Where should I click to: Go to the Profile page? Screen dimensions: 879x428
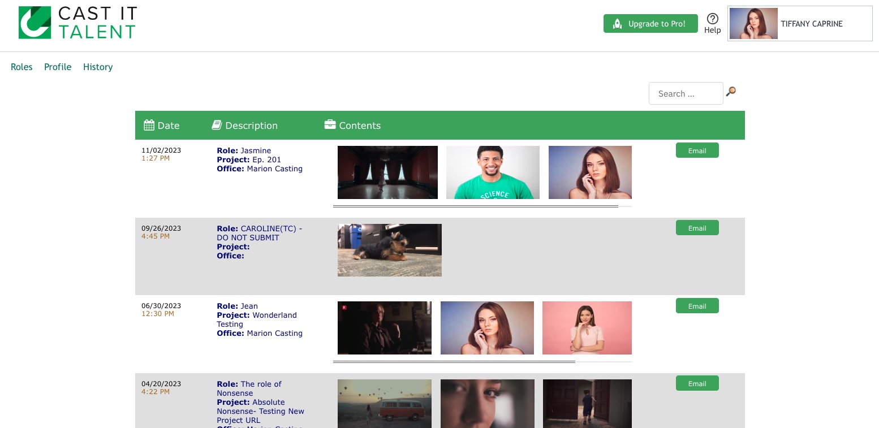[x=58, y=67]
